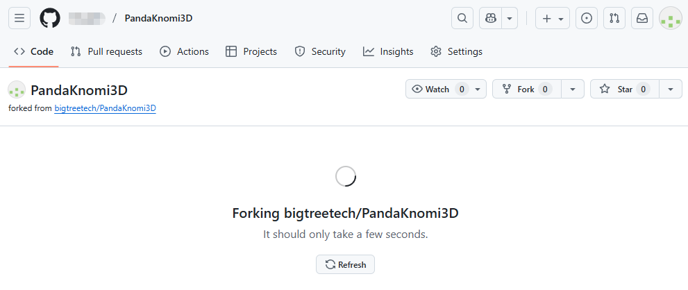Open the search icon button
The image size is (688, 290).
[462, 18]
